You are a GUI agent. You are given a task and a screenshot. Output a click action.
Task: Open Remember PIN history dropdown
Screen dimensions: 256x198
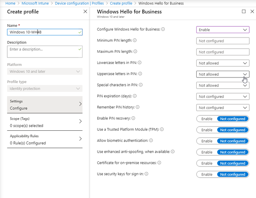[223, 108]
